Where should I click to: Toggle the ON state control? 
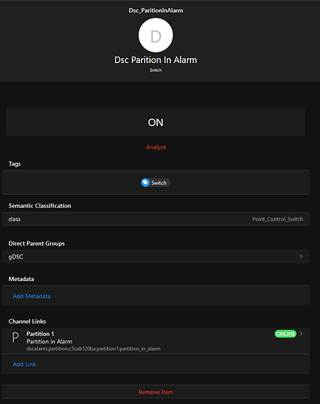click(156, 122)
